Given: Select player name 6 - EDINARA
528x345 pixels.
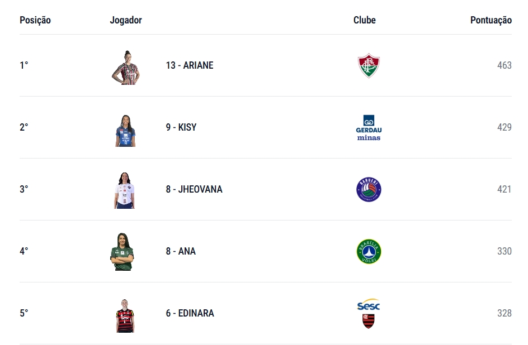Looking at the screenshot, I should [x=190, y=313].
